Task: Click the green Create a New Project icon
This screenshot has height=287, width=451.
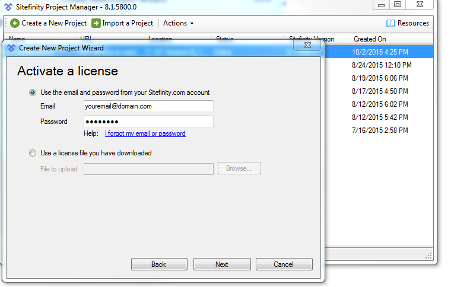Action: [x=15, y=23]
